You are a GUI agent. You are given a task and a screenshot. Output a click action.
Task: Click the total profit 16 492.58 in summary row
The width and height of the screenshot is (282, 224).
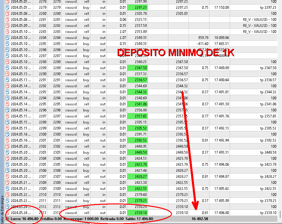point(199,219)
